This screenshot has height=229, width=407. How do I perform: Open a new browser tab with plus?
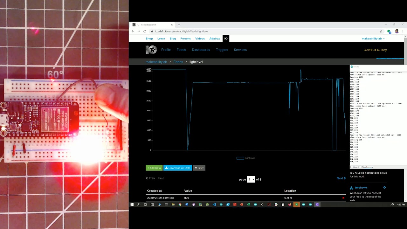(x=179, y=24)
